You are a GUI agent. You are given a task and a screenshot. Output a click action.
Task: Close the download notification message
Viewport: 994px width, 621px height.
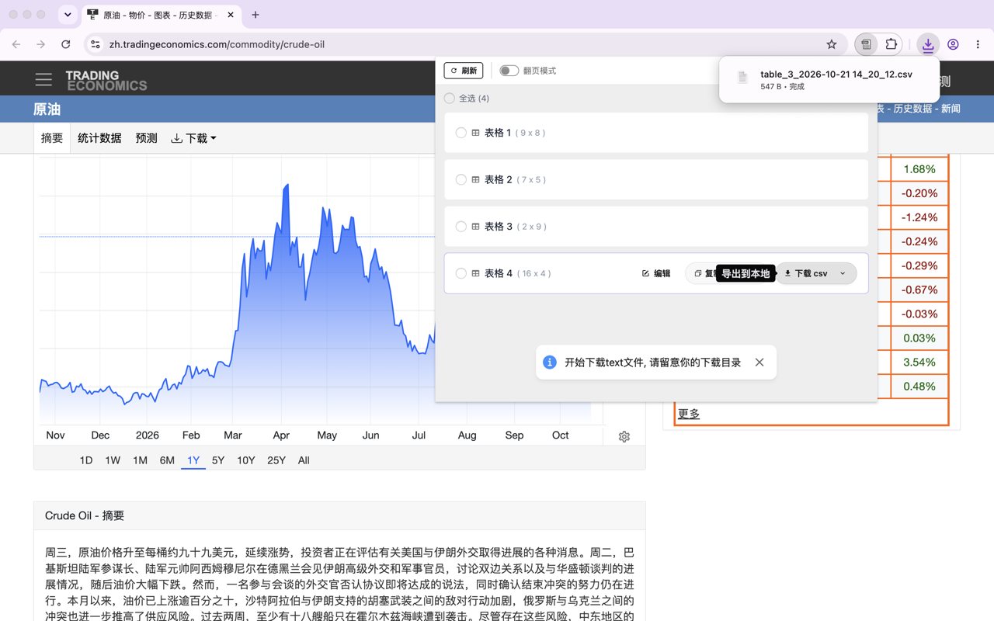[x=759, y=363]
